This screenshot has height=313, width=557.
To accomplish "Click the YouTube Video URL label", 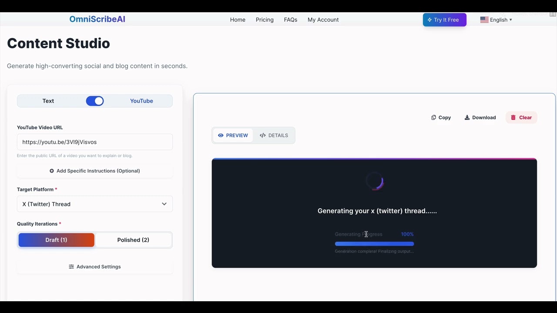I will coord(40,127).
